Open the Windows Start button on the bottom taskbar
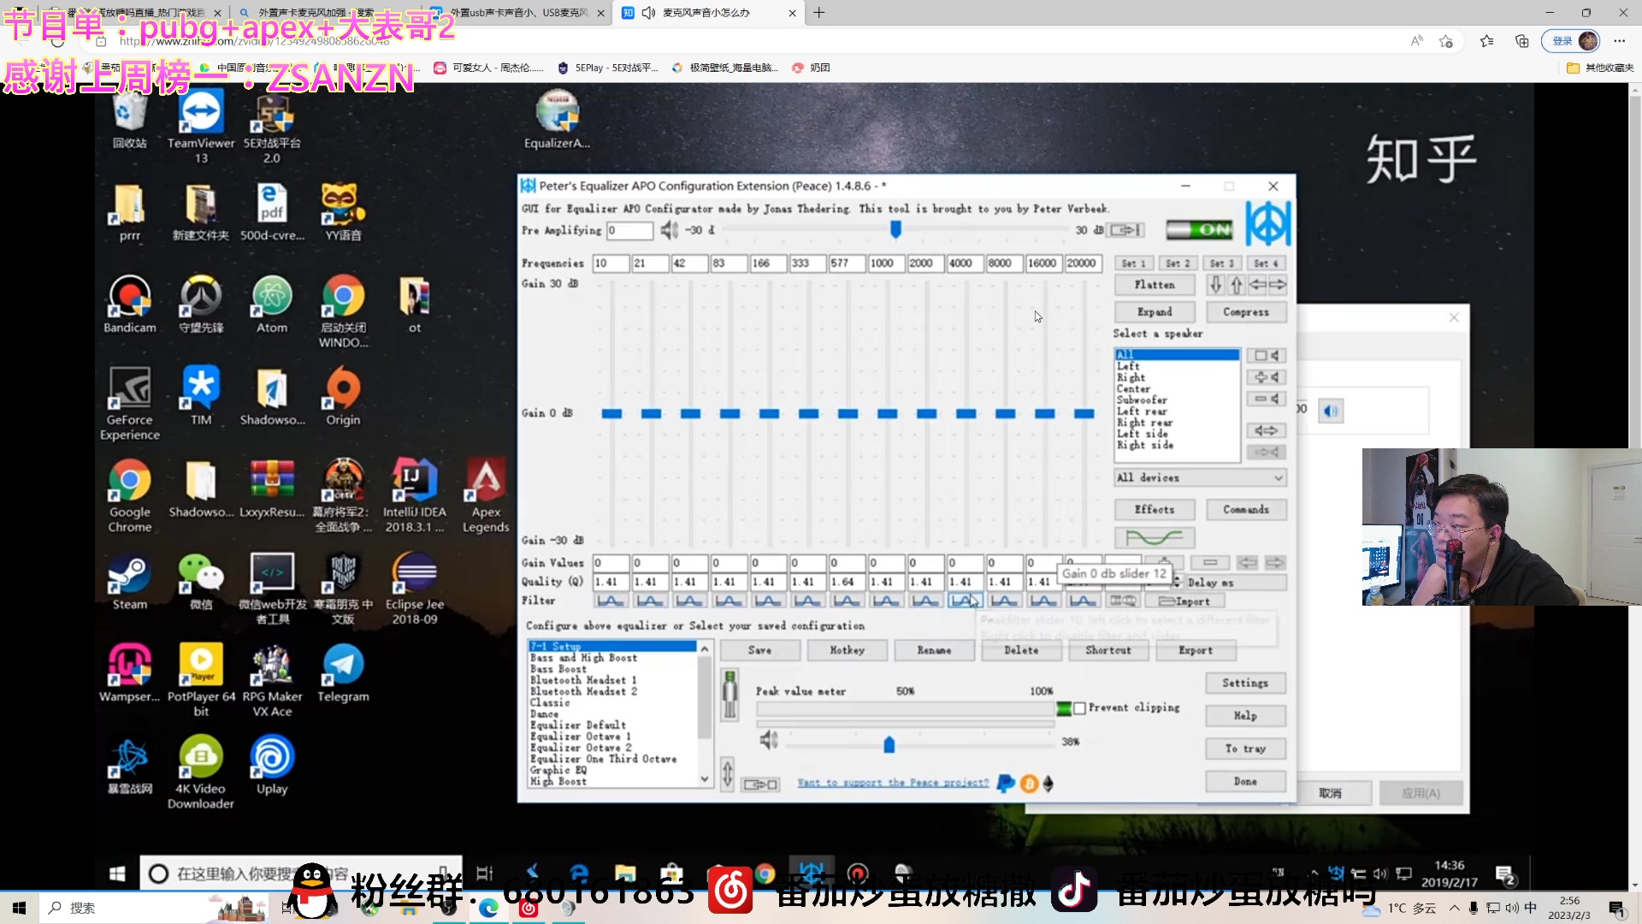The width and height of the screenshot is (1642, 924). coord(19,908)
